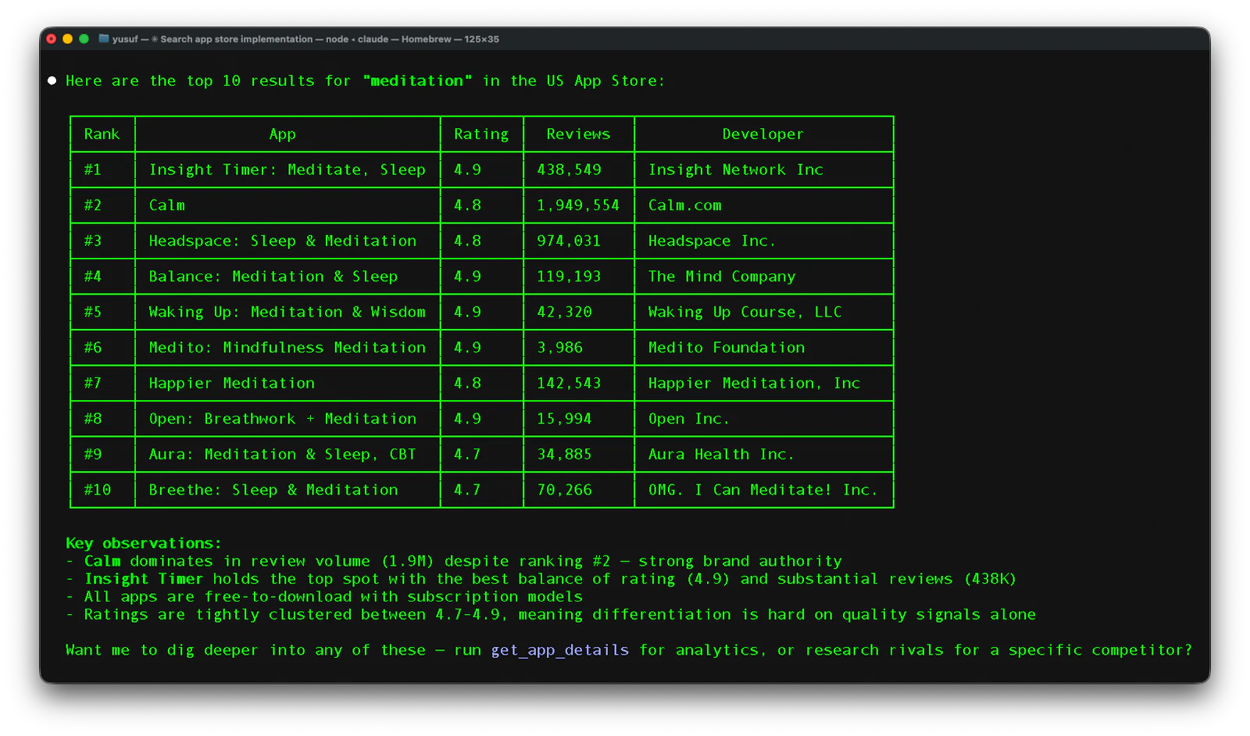Click the 'Ratings are tightly clustered' line
The height and width of the screenshot is (736, 1250).
coord(559,615)
